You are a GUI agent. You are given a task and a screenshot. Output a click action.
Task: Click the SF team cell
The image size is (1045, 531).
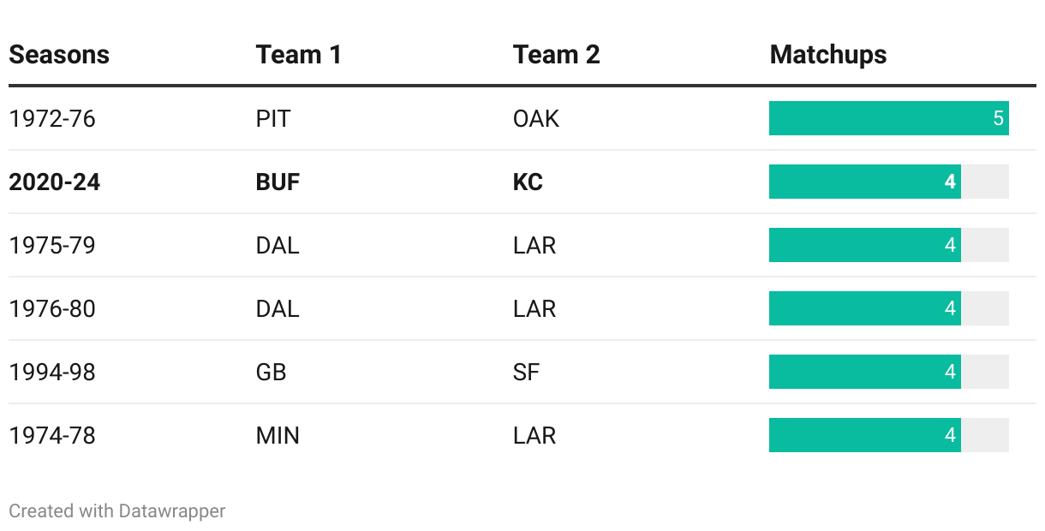[526, 372]
